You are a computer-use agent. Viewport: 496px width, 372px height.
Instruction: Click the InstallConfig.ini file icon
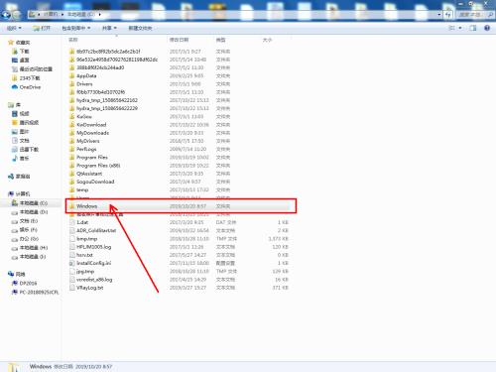[x=71, y=263]
